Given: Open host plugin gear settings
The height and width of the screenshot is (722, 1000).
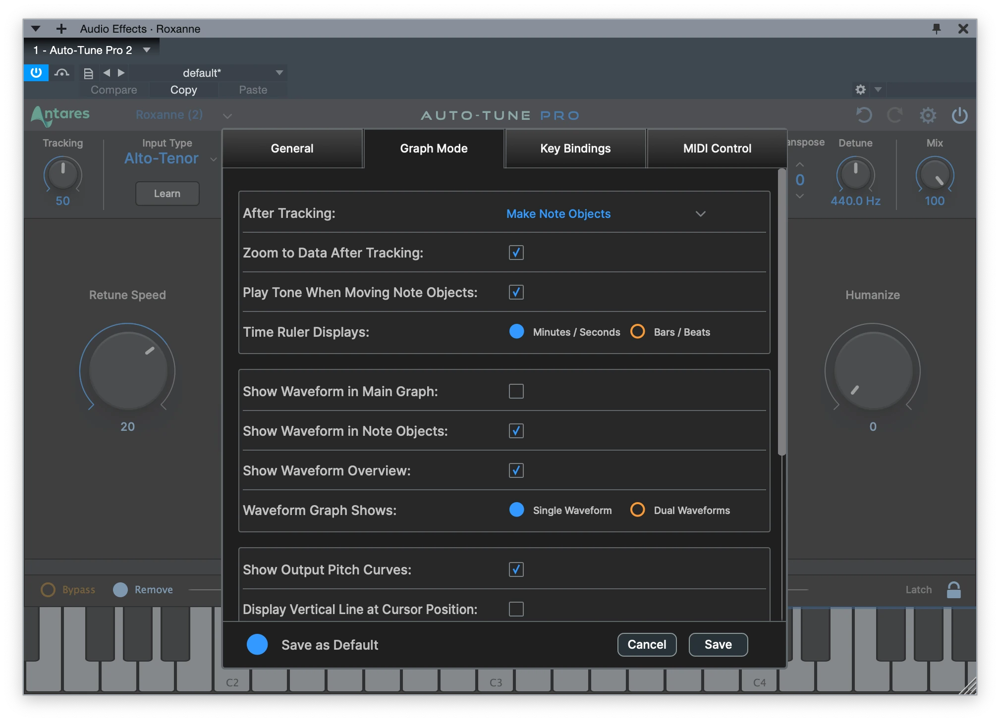Looking at the screenshot, I should pos(861,90).
